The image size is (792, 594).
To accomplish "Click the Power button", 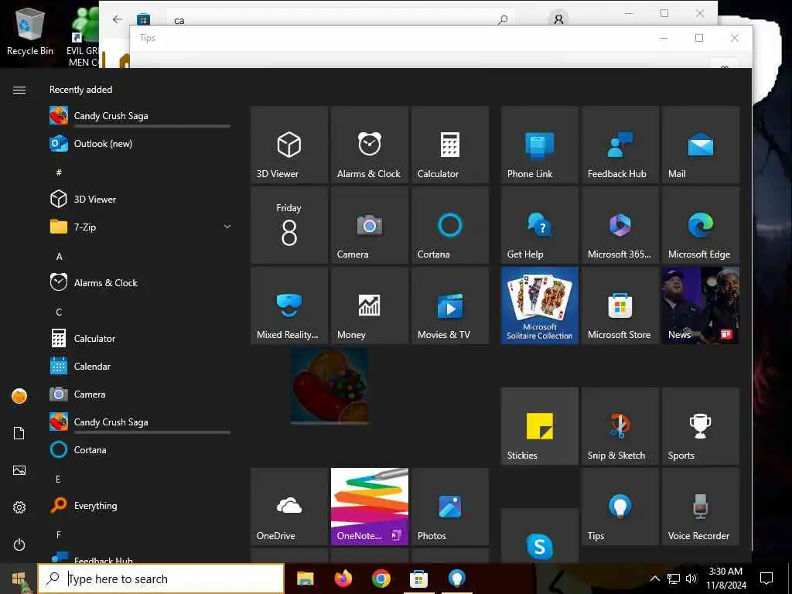I will pos(19,545).
